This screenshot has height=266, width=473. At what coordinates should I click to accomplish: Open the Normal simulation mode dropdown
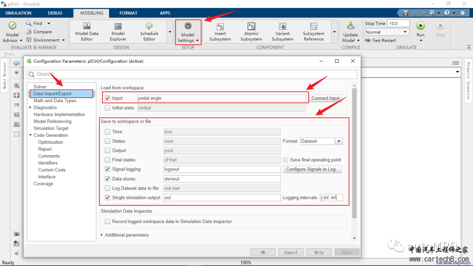pyautogui.click(x=386, y=32)
